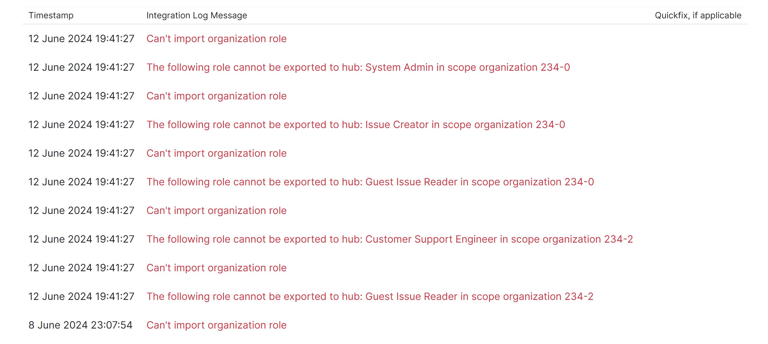The height and width of the screenshot is (344, 768).
Task: Click Guest Issue Reader error for organization 234-0
Action: (370, 182)
